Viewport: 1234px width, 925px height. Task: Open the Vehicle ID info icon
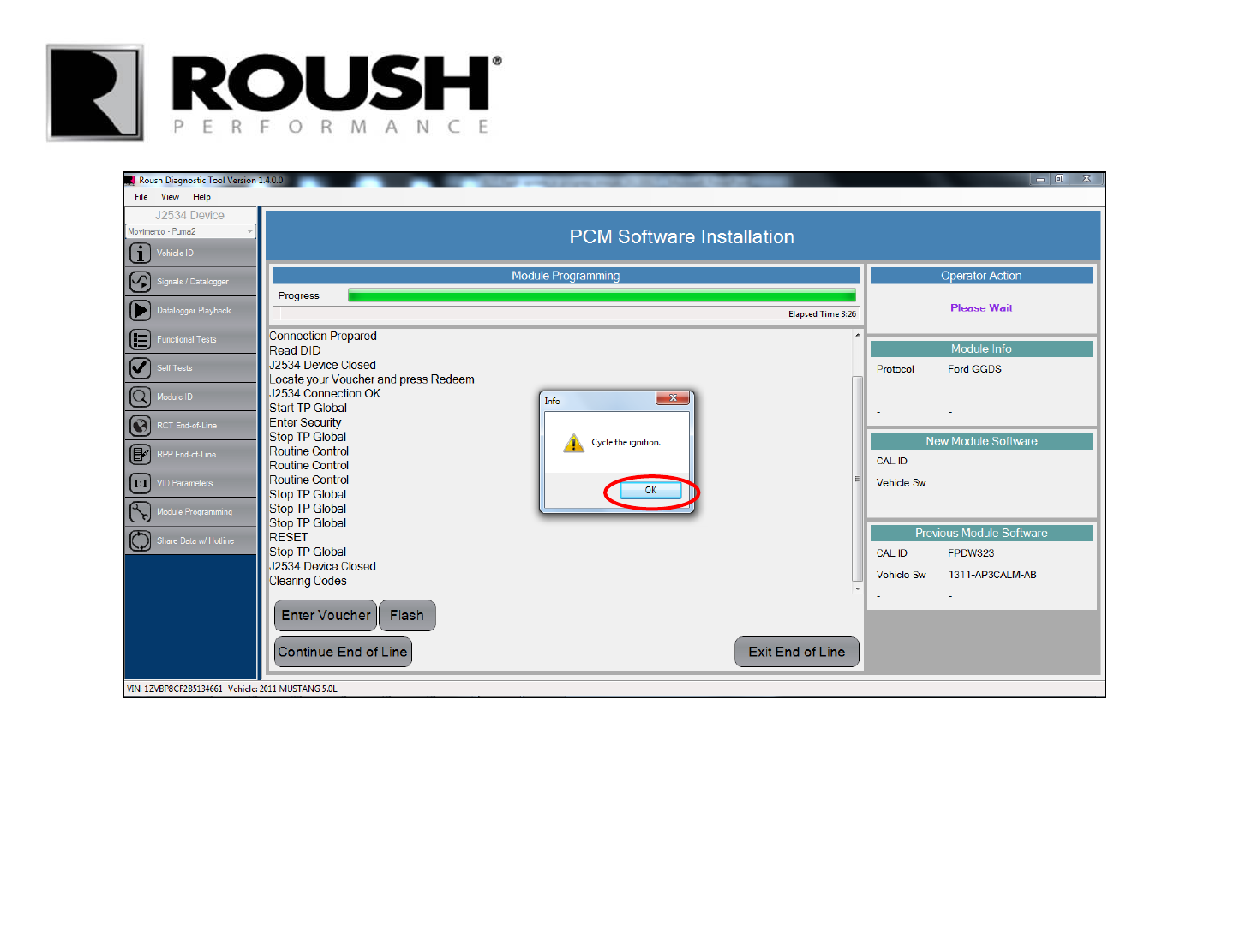coord(140,254)
